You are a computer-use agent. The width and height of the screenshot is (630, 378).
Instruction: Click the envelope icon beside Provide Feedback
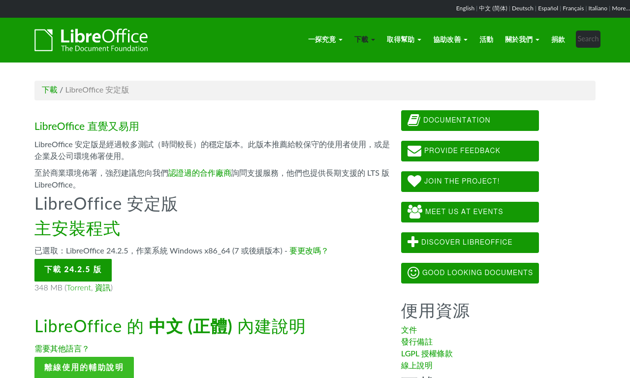point(414,151)
